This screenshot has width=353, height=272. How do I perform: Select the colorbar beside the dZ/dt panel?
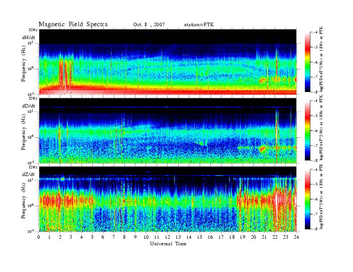[308, 199]
